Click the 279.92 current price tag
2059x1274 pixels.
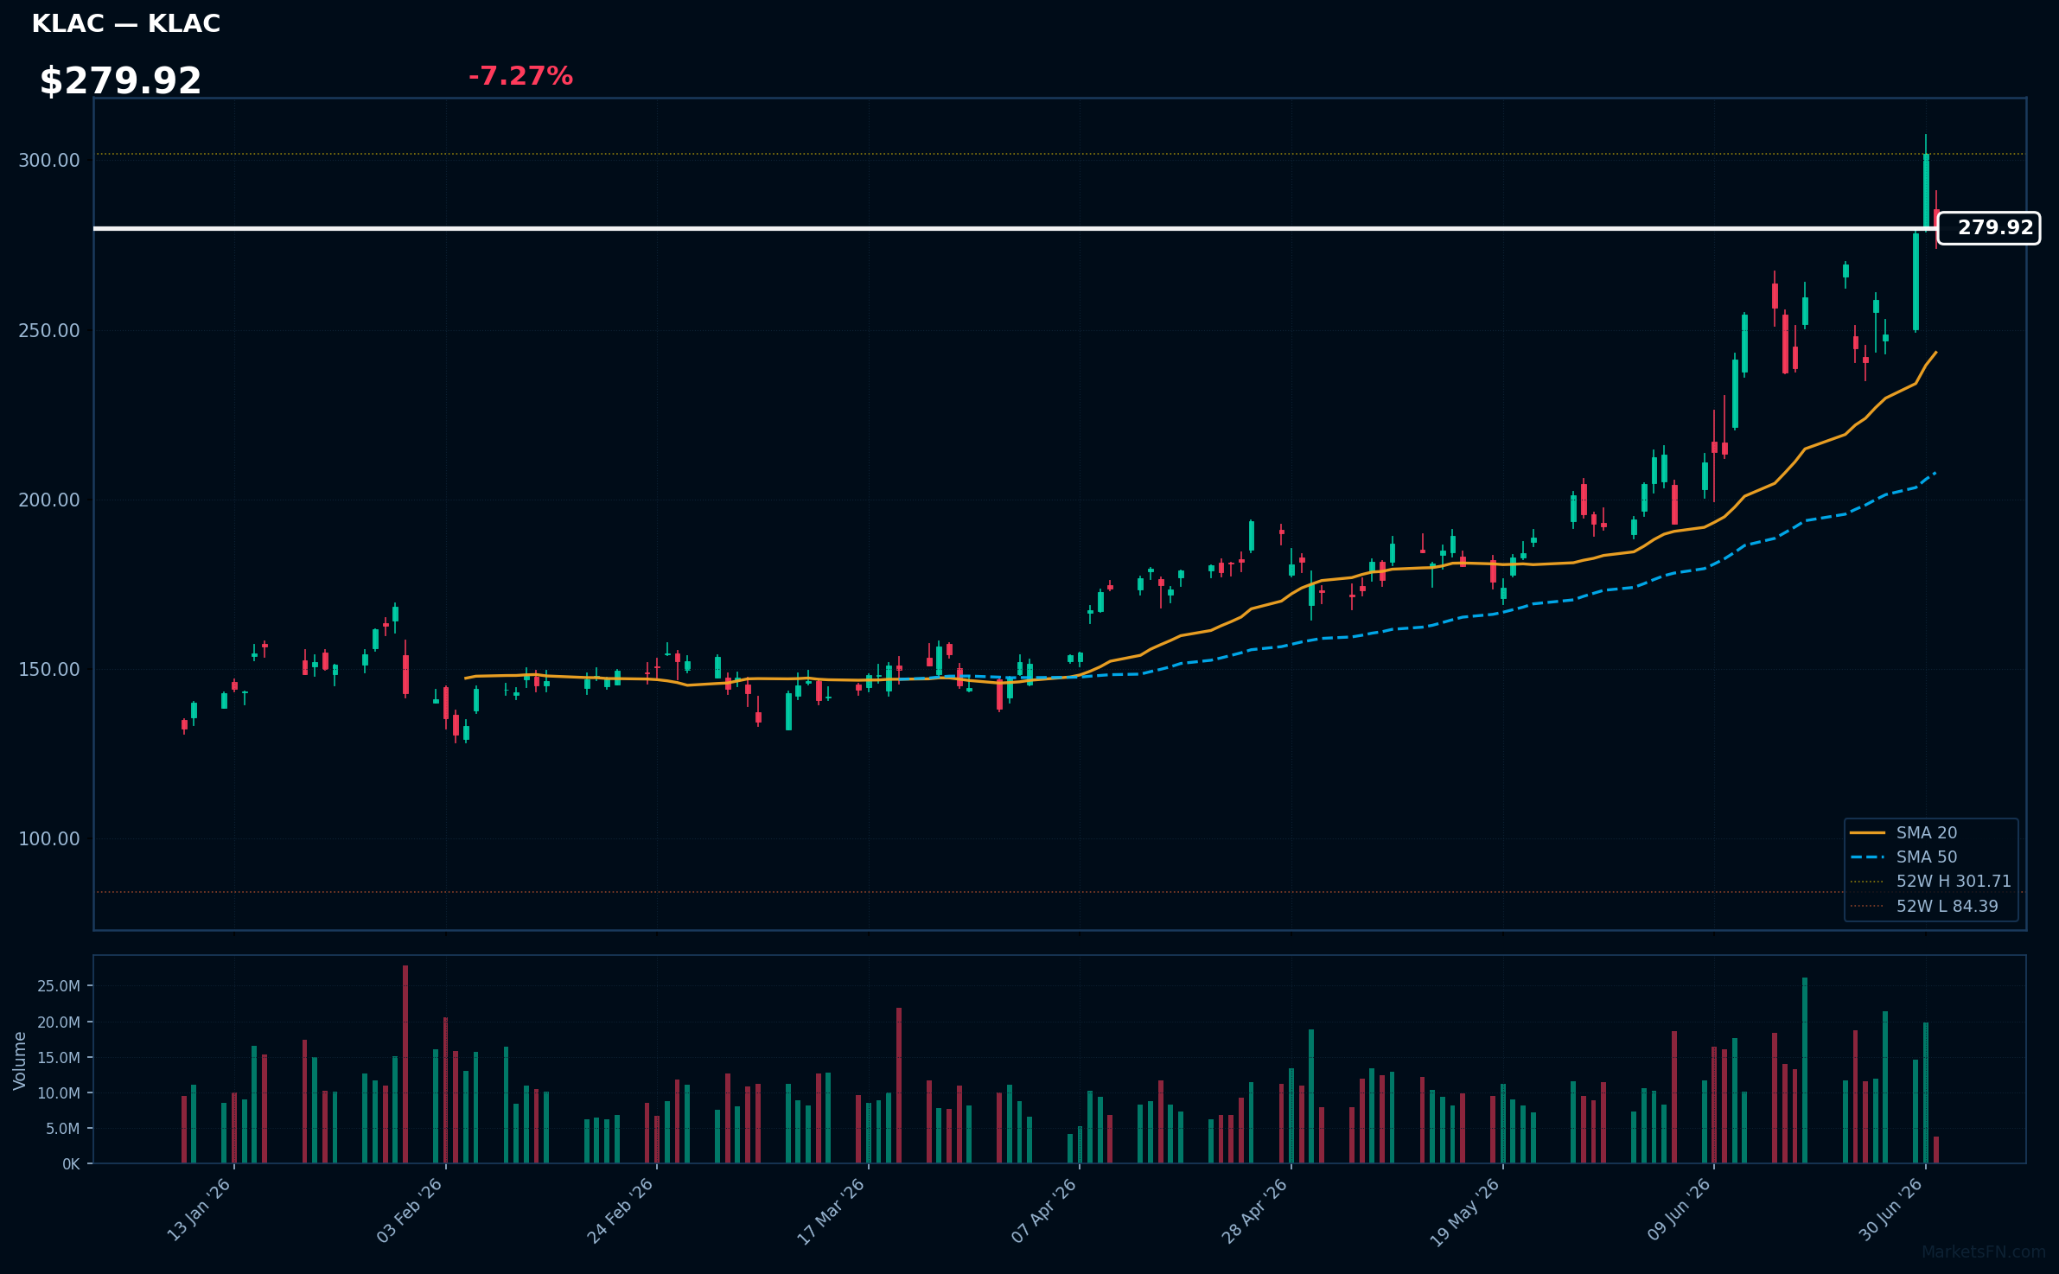tap(1989, 228)
